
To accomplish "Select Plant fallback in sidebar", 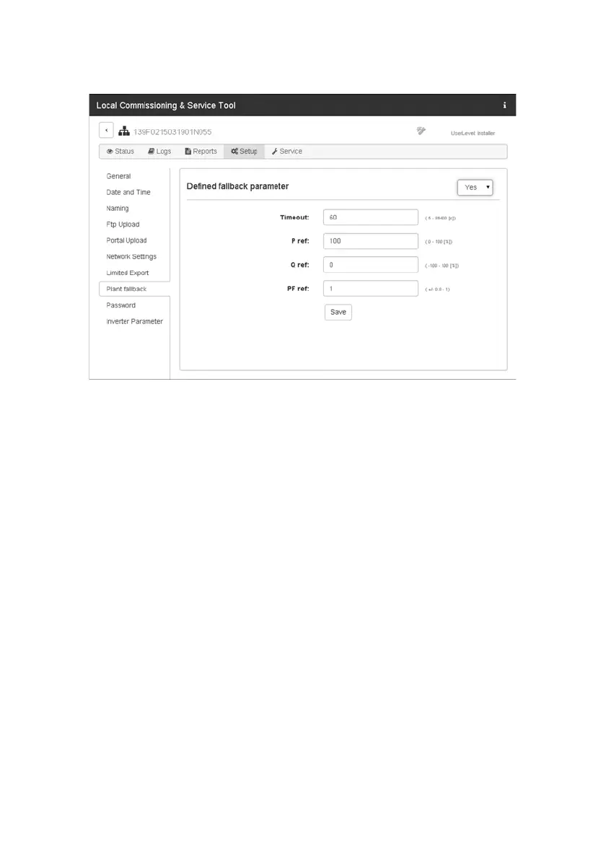I will click(x=134, y=289).
